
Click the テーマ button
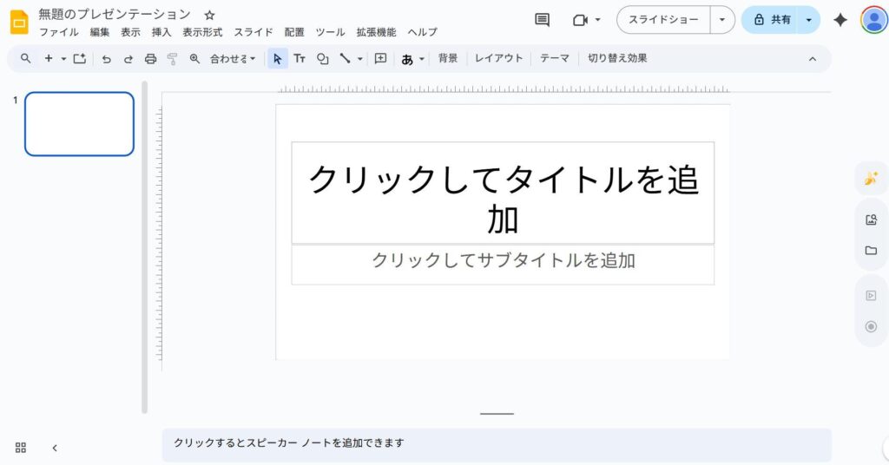[x=555, y=58]
